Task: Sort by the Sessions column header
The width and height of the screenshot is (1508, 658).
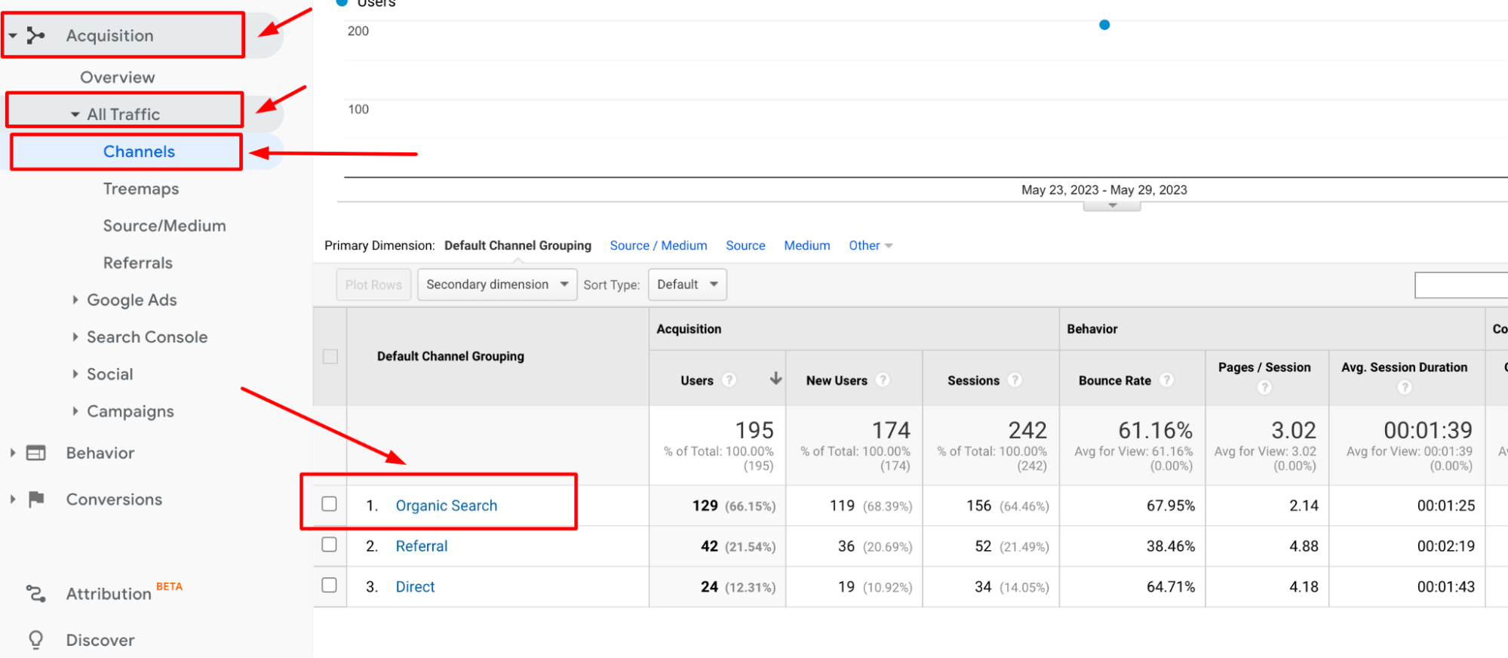Action: pos(973,380)
